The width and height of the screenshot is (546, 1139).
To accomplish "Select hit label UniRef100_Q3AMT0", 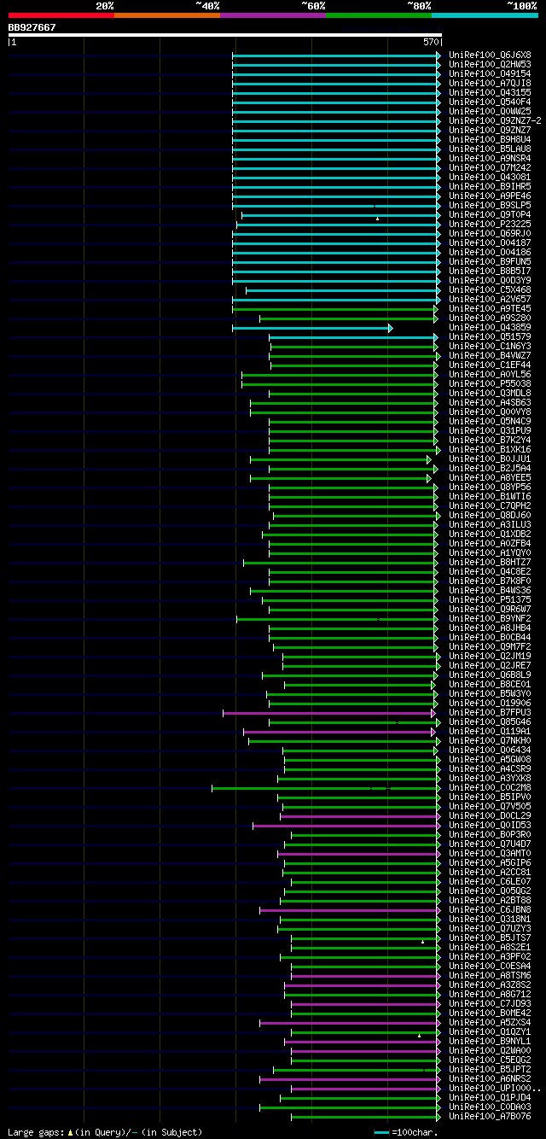I will [x=490, y=853].
